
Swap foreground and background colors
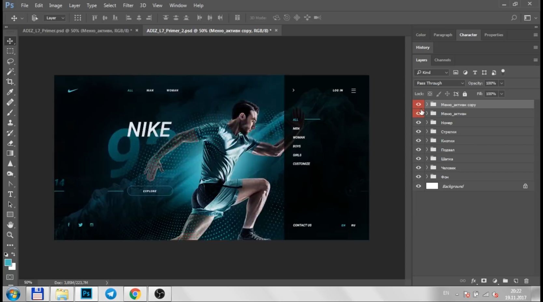click(x=13, y=254)
